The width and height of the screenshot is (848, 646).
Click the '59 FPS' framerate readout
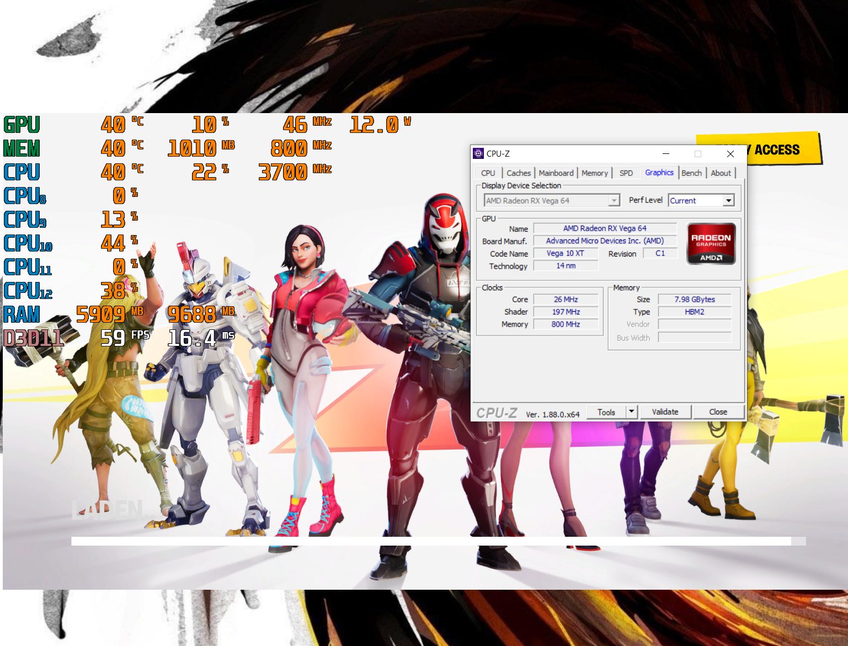pos(125,338)
